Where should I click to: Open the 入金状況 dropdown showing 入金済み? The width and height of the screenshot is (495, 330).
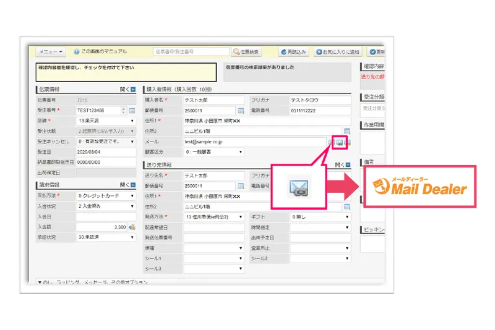pyautogui.click(x=106, y=206)
